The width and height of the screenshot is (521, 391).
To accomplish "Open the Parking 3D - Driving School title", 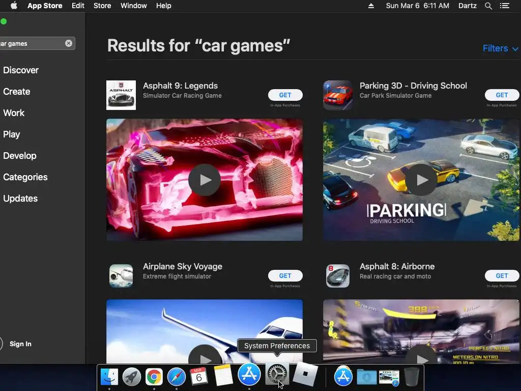I will (x=413, y=86).
